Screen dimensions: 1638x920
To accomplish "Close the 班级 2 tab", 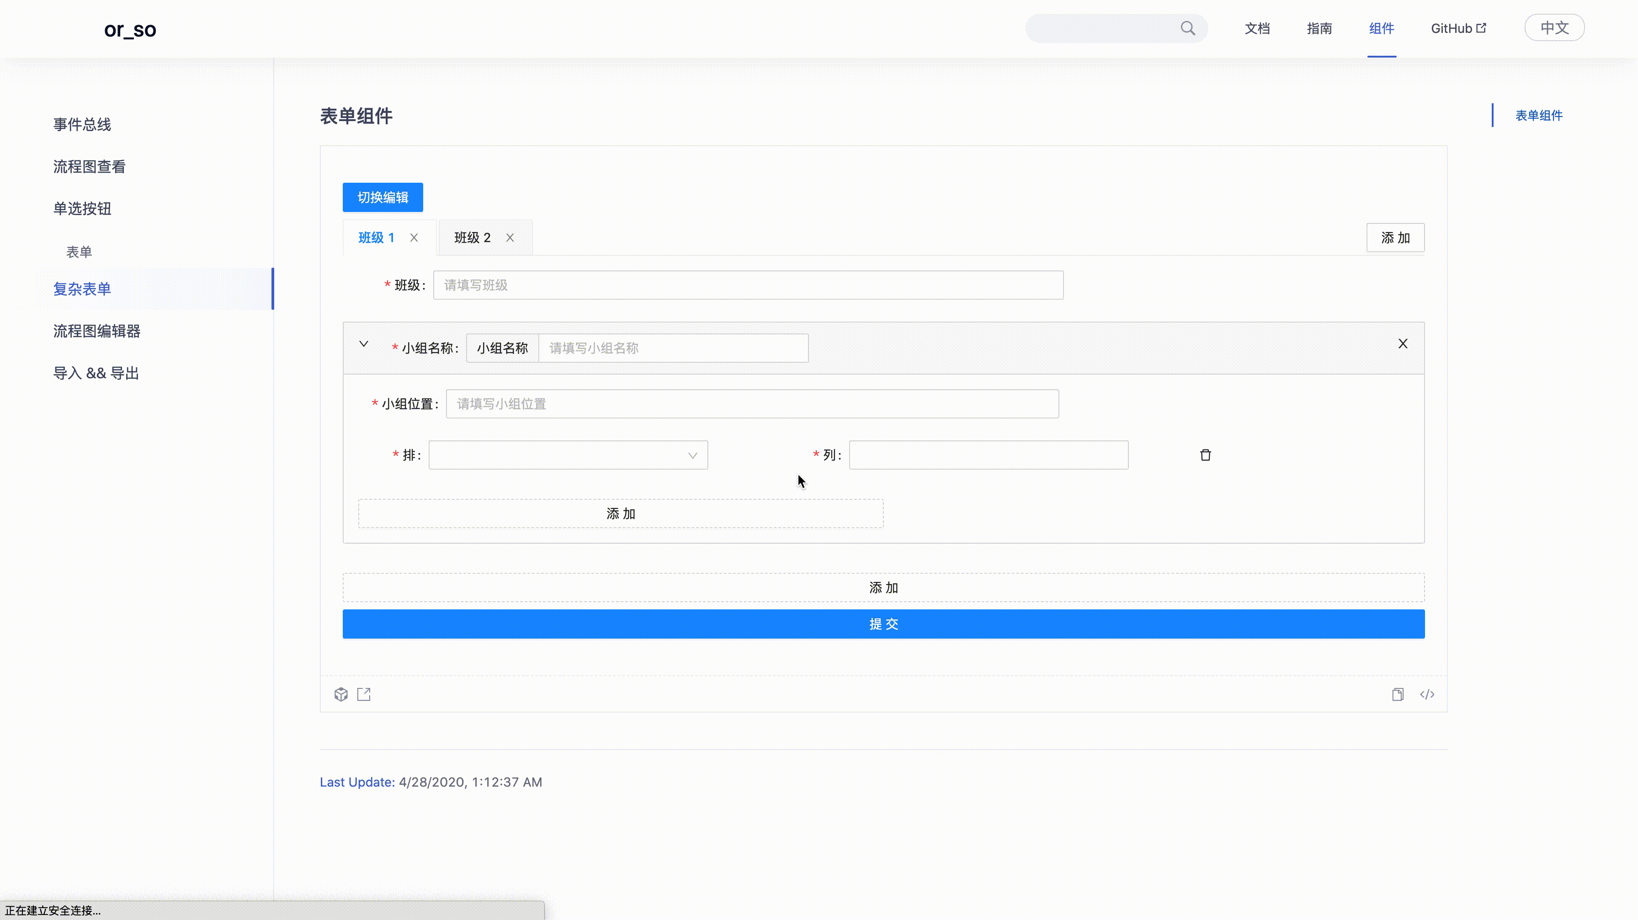I will coord(510,238).
